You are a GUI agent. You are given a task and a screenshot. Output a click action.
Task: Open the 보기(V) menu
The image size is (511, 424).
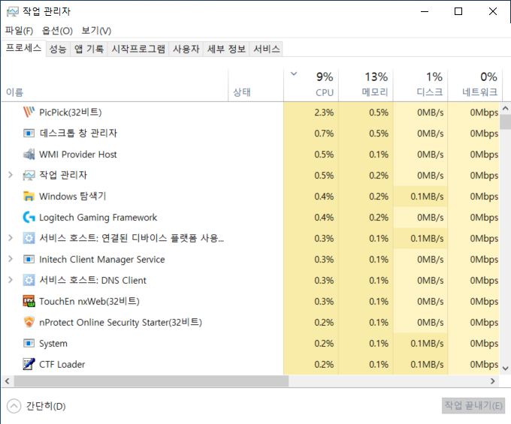[x=96, y=31]
